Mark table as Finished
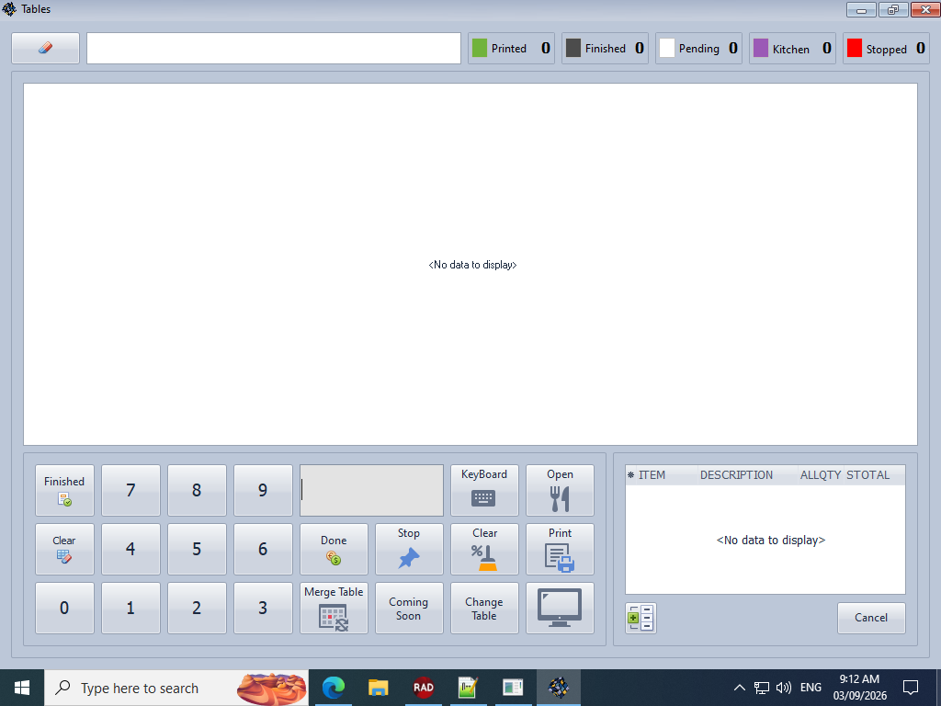 coord(64,490)
